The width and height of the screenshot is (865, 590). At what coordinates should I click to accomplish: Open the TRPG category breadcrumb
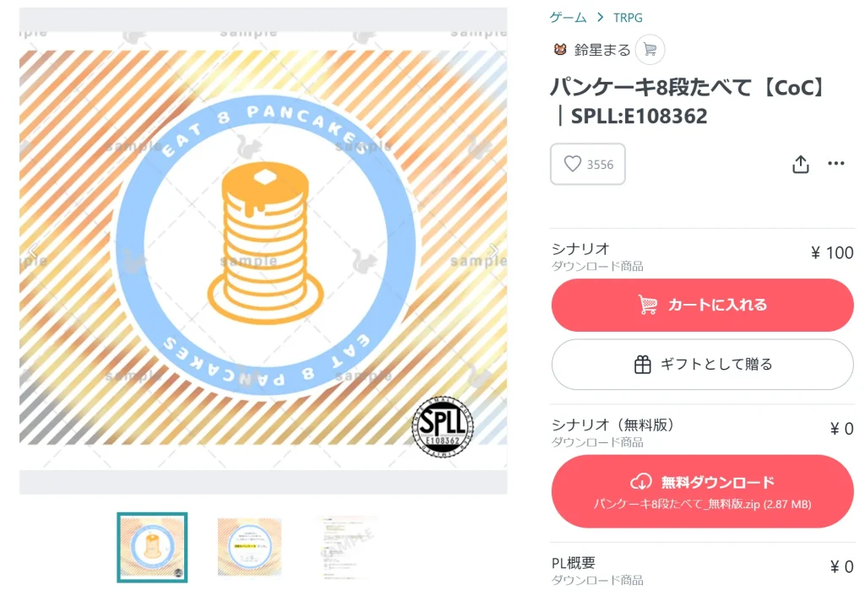click(628, 18)
